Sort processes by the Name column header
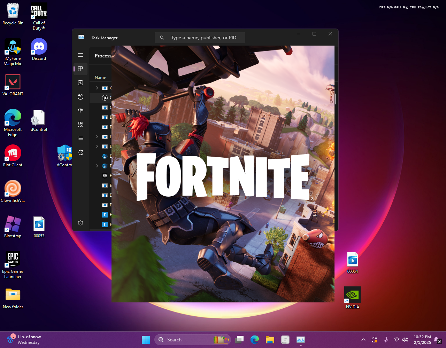The image size is (446, 348). coord(100,78)
